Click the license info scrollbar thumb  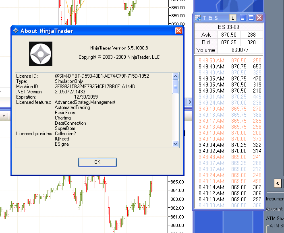(x=175, y=87)
